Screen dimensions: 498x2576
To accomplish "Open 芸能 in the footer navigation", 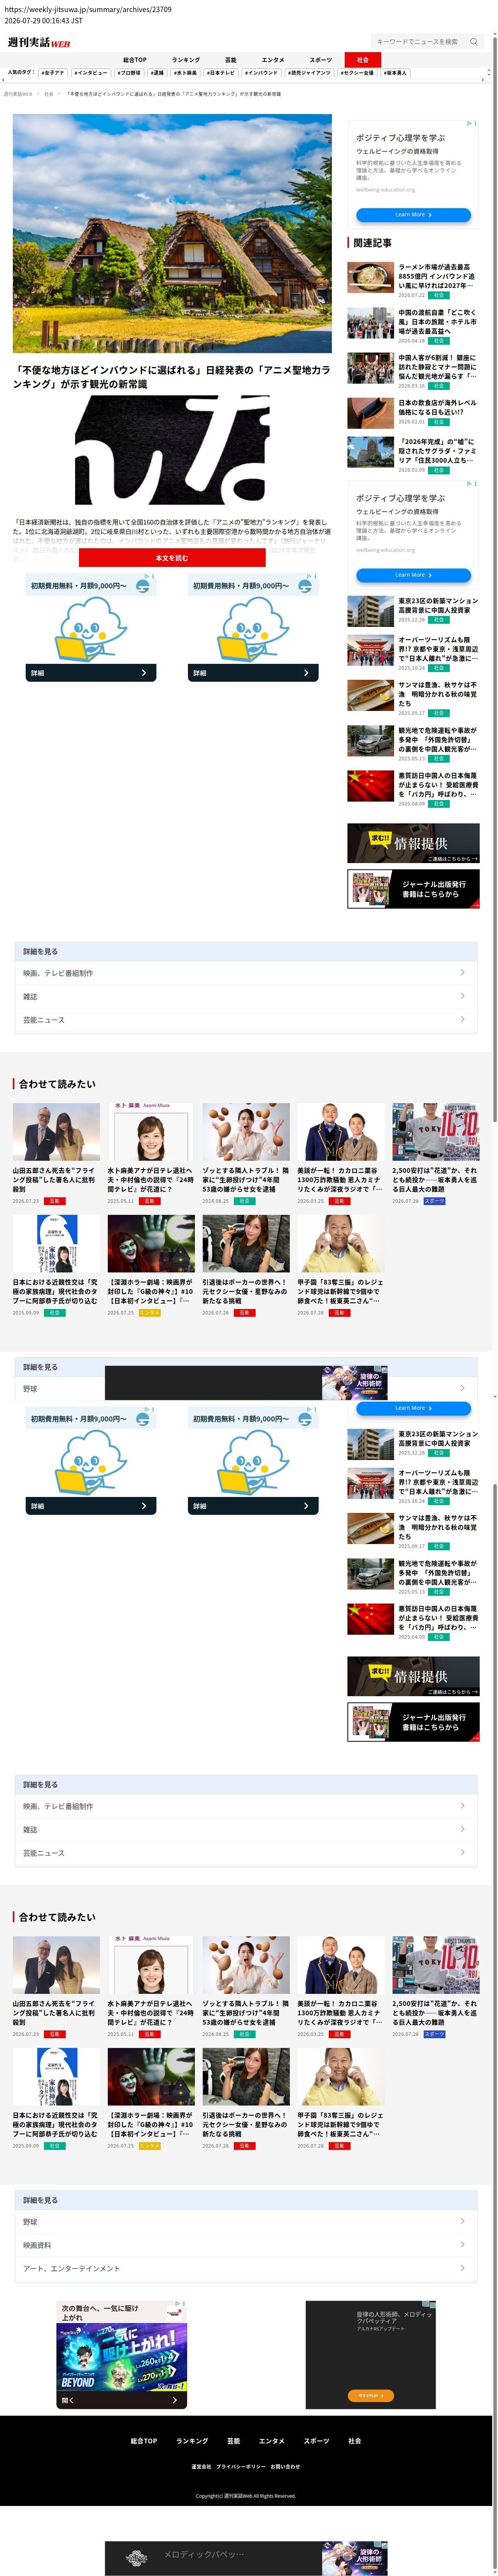I will [x=233, y=2441].
